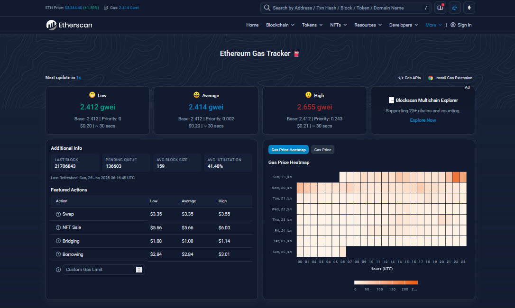The height and width of the screenshot is (308, 515).
Task: Expand the Blockchain dropdown menu
Action: click(280, 25)
